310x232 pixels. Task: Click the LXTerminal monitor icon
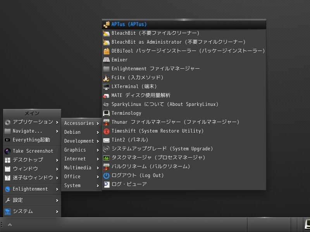[106, 87]
